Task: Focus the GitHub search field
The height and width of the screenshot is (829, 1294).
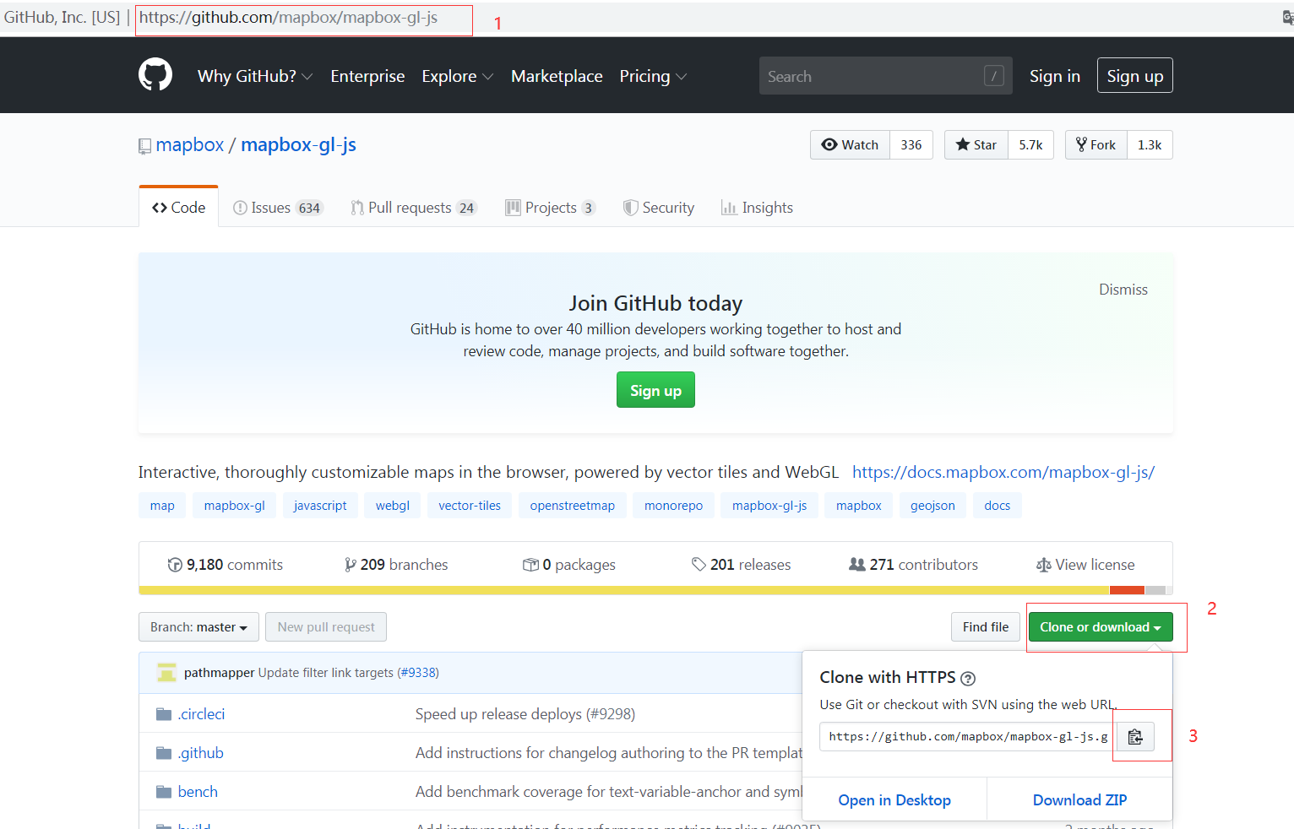Action: [885, 76]
